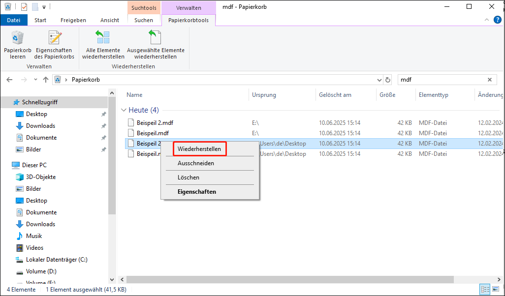Screen dimensions: 505x296
Task: Collapse the Heute (4) group
Action: pyautogui.click(x=124, y=110)
